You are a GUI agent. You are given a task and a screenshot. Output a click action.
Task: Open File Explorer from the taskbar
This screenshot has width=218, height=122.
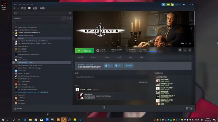[30, 120]
